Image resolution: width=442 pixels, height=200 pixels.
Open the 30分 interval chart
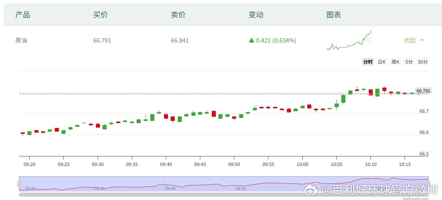[x=422, y=62]
